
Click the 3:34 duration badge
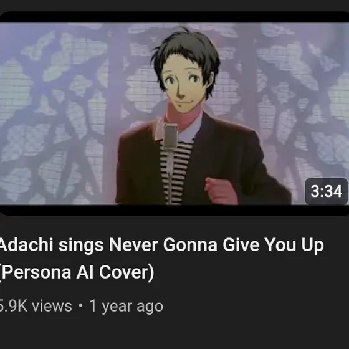[x=327, y=191]
